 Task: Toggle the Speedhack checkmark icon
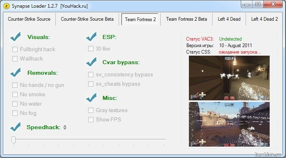(x=16, y=127)
